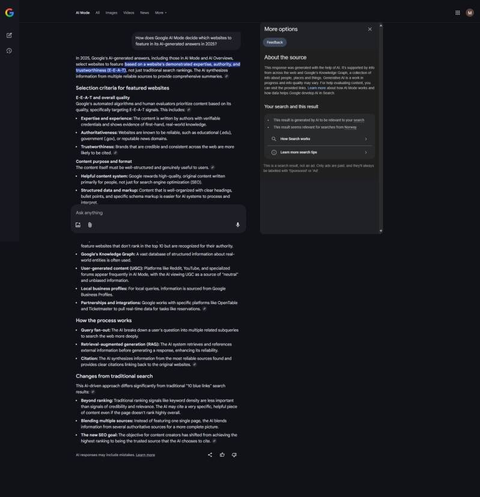Open How Search works
This screenshot has height=497, width=480.
320,139
